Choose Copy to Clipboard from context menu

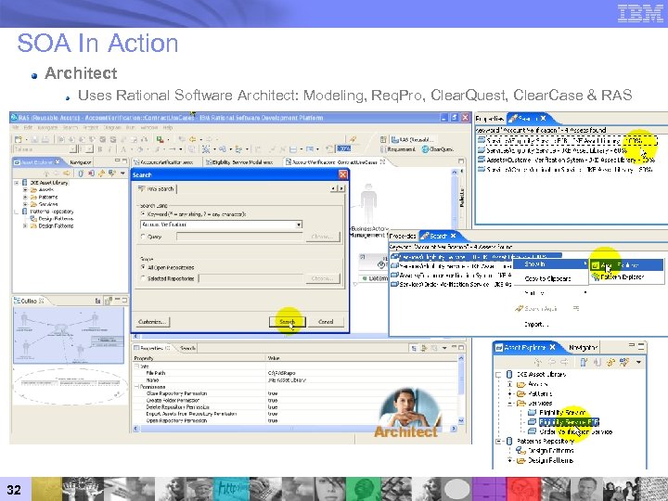[548, 278]
